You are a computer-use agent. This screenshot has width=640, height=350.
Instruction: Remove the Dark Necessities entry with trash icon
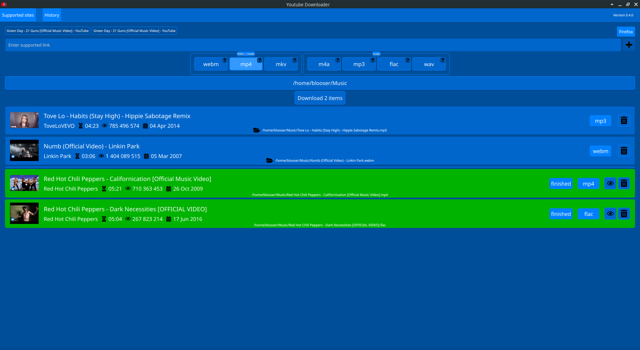point(624,214)
